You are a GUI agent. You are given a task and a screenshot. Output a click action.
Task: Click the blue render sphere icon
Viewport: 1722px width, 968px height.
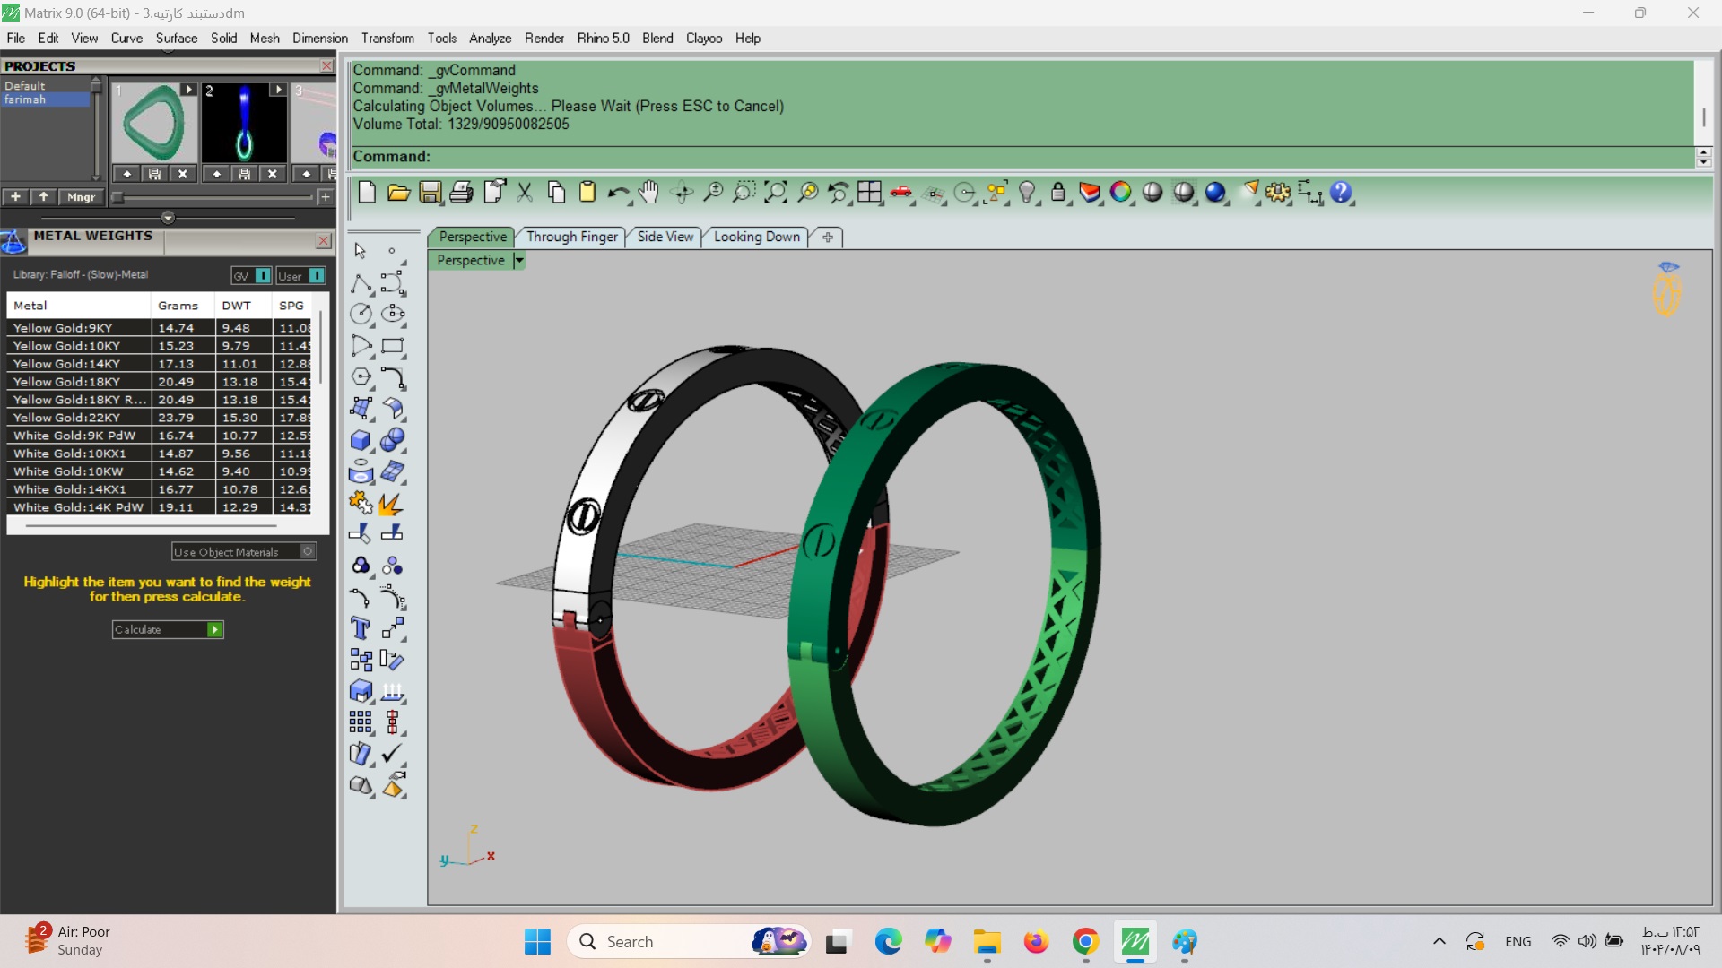1215,192
